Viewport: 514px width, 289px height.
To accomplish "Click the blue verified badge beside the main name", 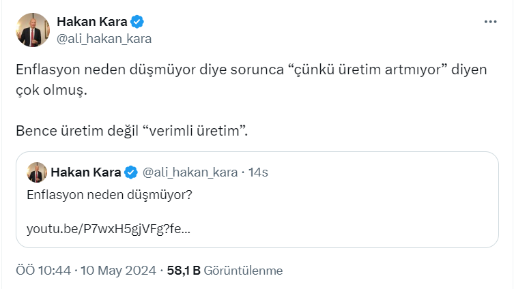I will click(138, 22).
